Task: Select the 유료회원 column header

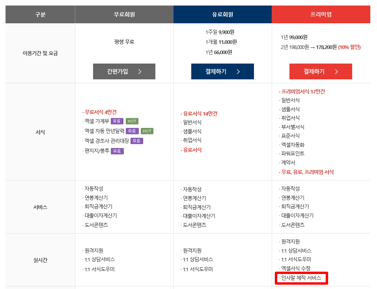Action: pos(222,15)
